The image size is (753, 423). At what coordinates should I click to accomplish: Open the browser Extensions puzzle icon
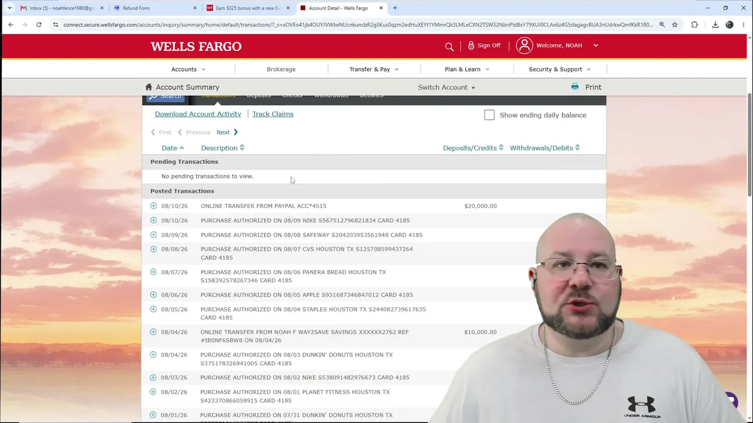pos(695,25)
